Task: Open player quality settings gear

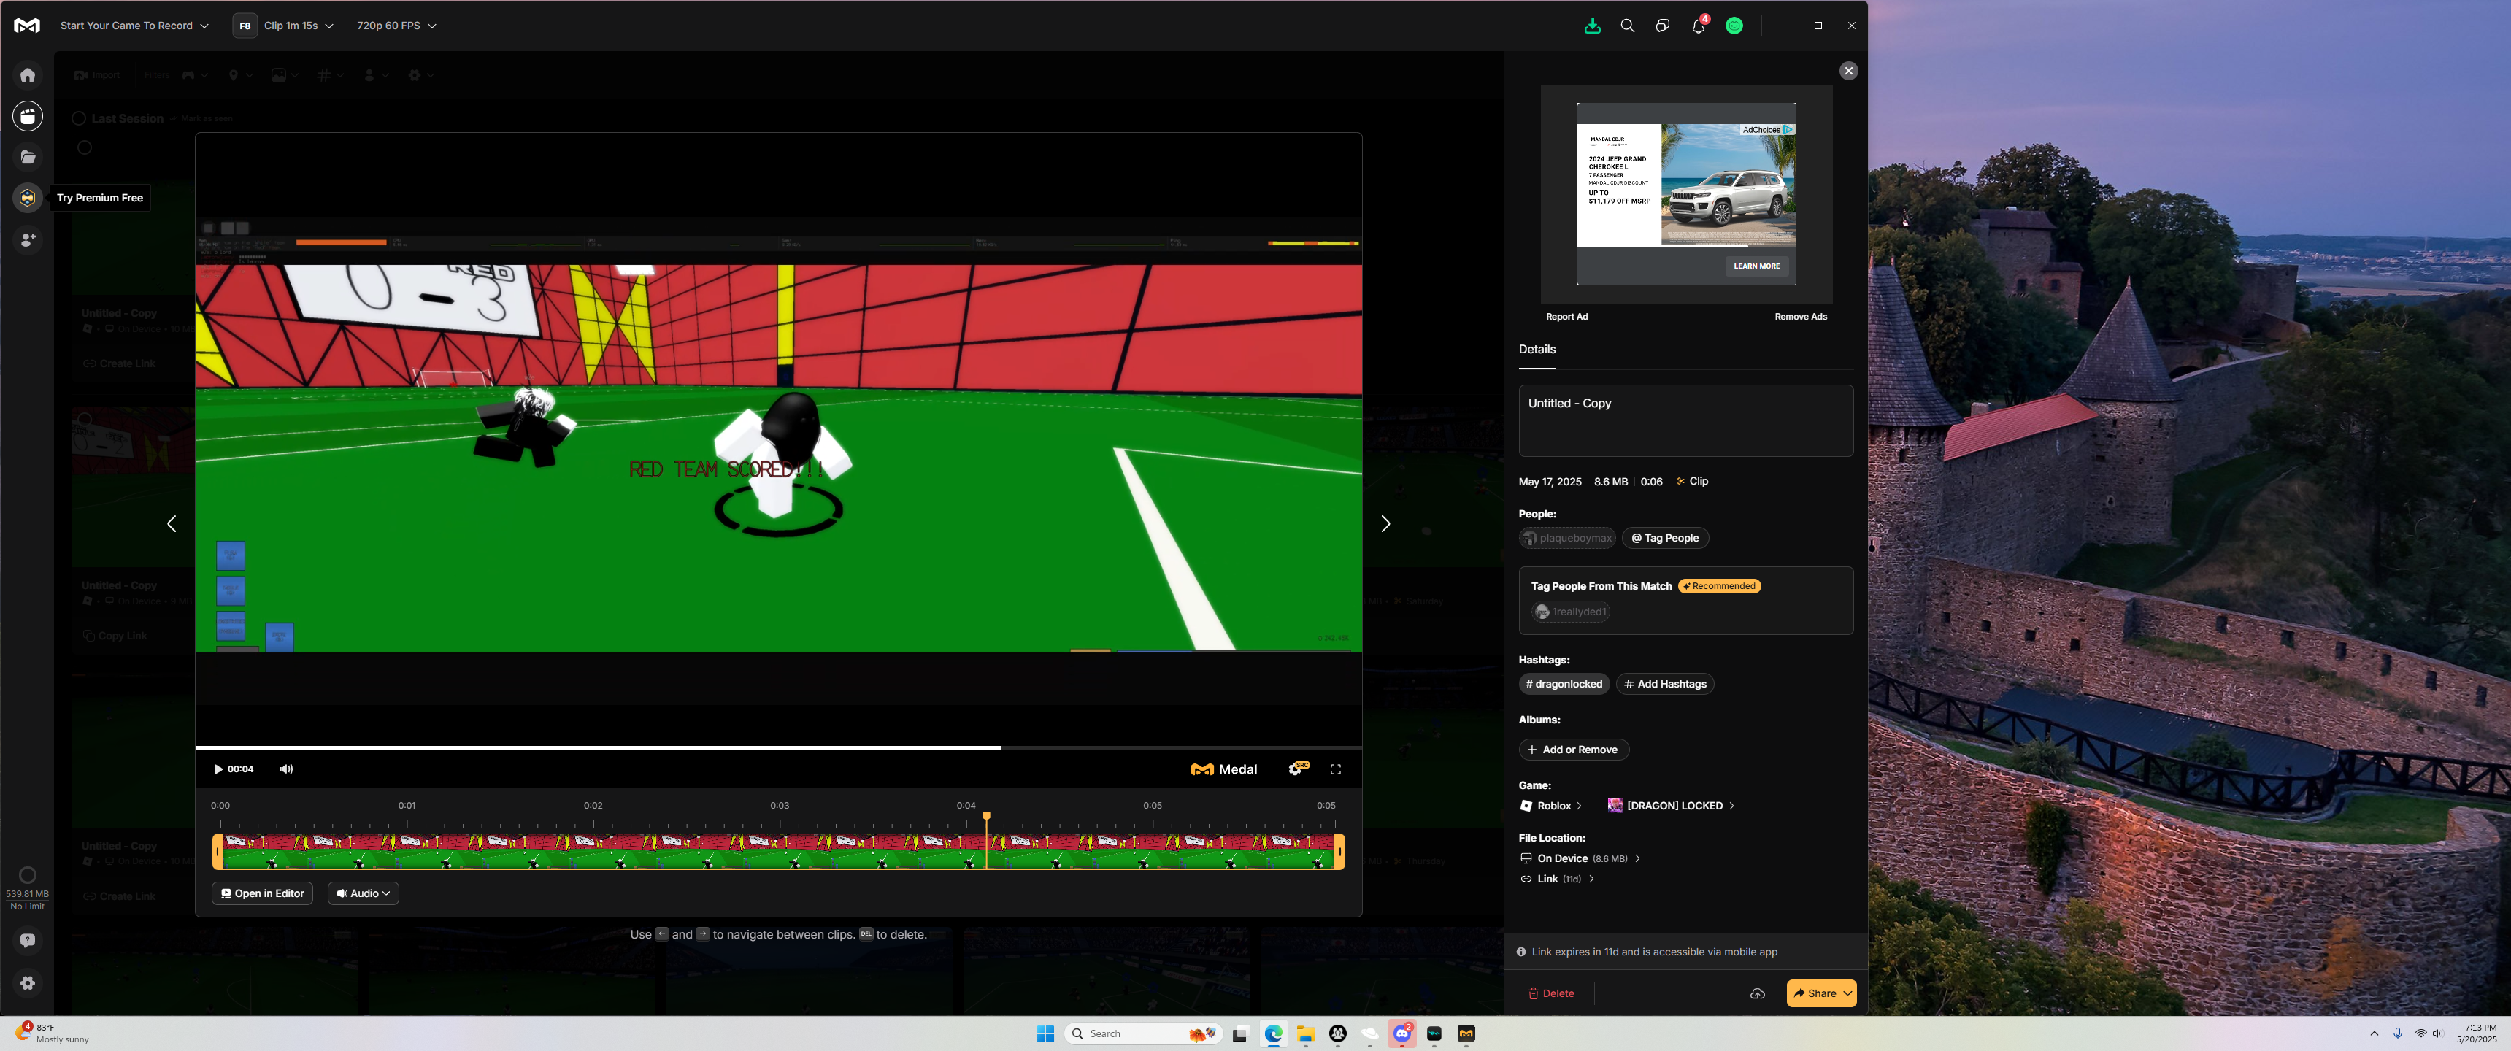Action: [x=1297, y=769]
